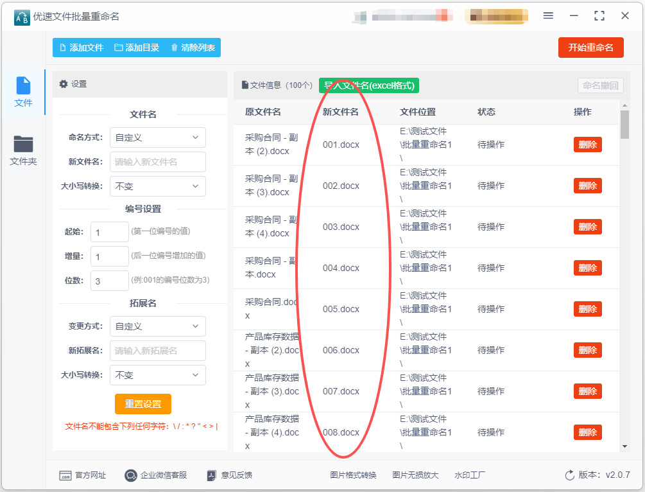The height and width of the screenshot is (492, 645).
Task: Click the file list vertical scrollbar
Action: pyautogui.click(x=624, y=276)
